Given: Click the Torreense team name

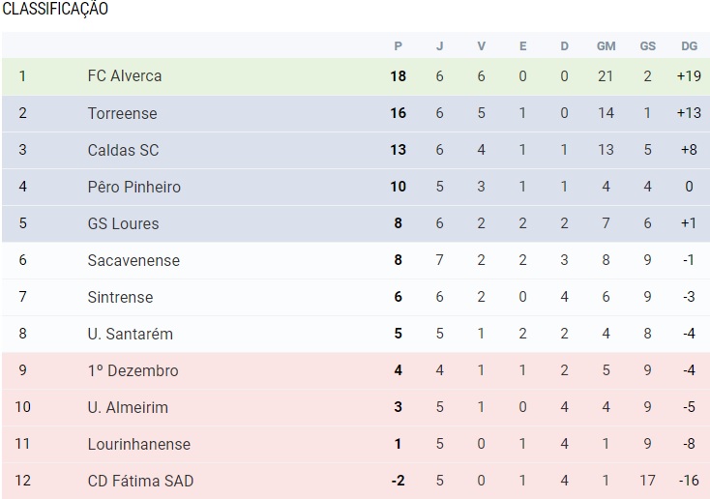Looking at the screenshot, I should [122, 113].
